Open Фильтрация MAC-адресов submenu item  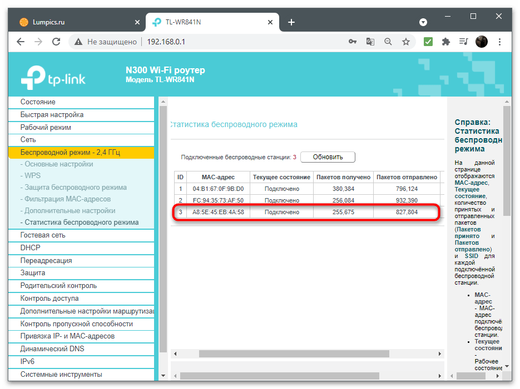65,199
